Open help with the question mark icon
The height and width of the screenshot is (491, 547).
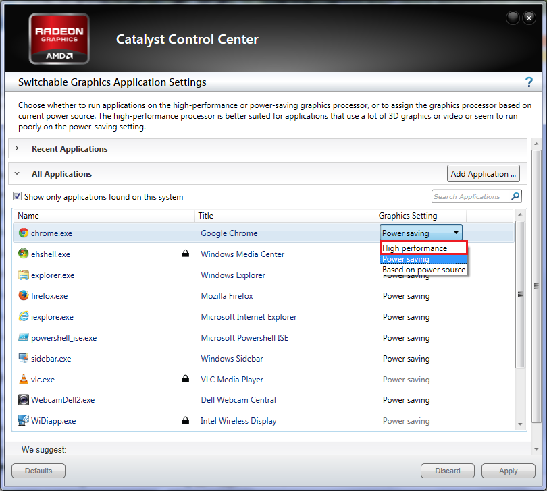529,82
